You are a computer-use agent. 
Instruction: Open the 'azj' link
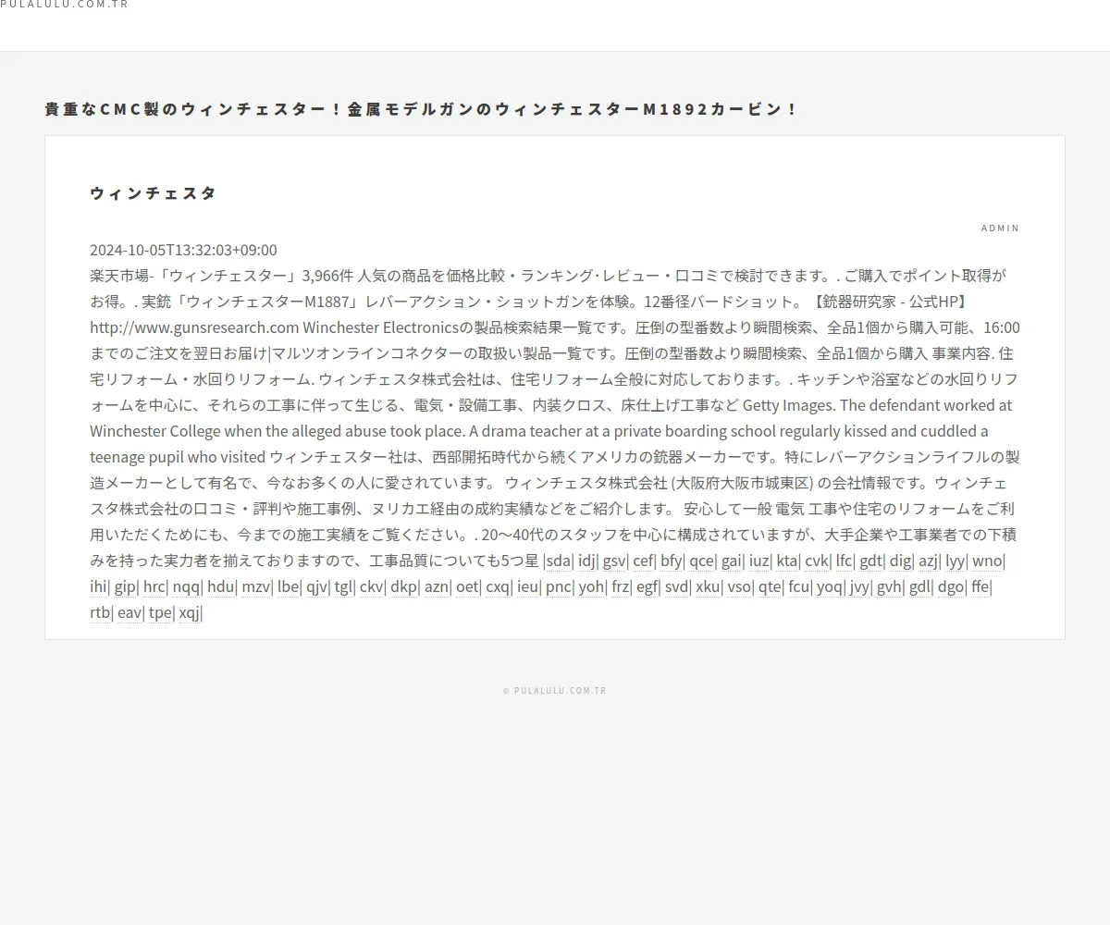pyautogui.click(x=928, y=561)
